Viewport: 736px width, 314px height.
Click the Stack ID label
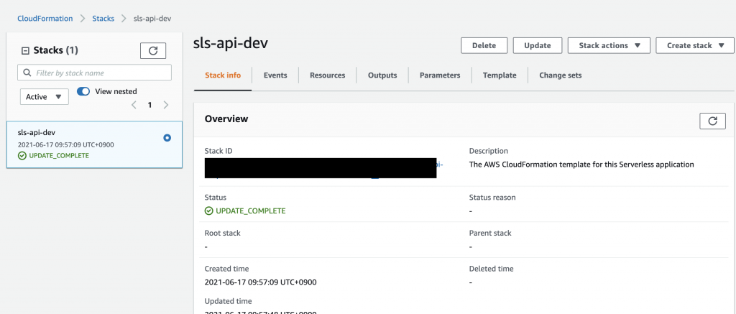click(218, 151)
